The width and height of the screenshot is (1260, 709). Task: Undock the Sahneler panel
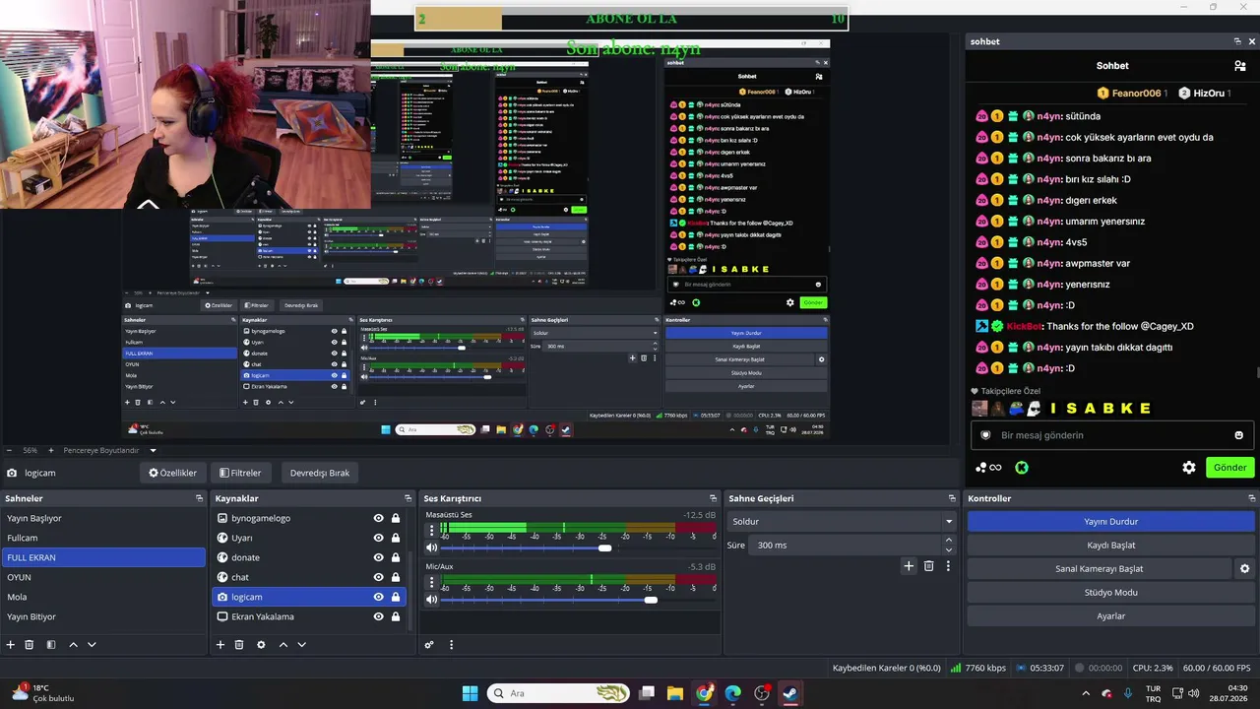pyautogui.click(x=200, y=498)
